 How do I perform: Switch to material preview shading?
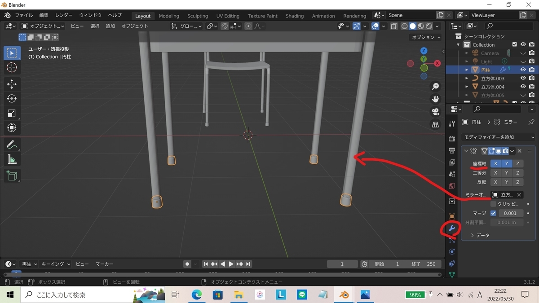tap(421, 26)
